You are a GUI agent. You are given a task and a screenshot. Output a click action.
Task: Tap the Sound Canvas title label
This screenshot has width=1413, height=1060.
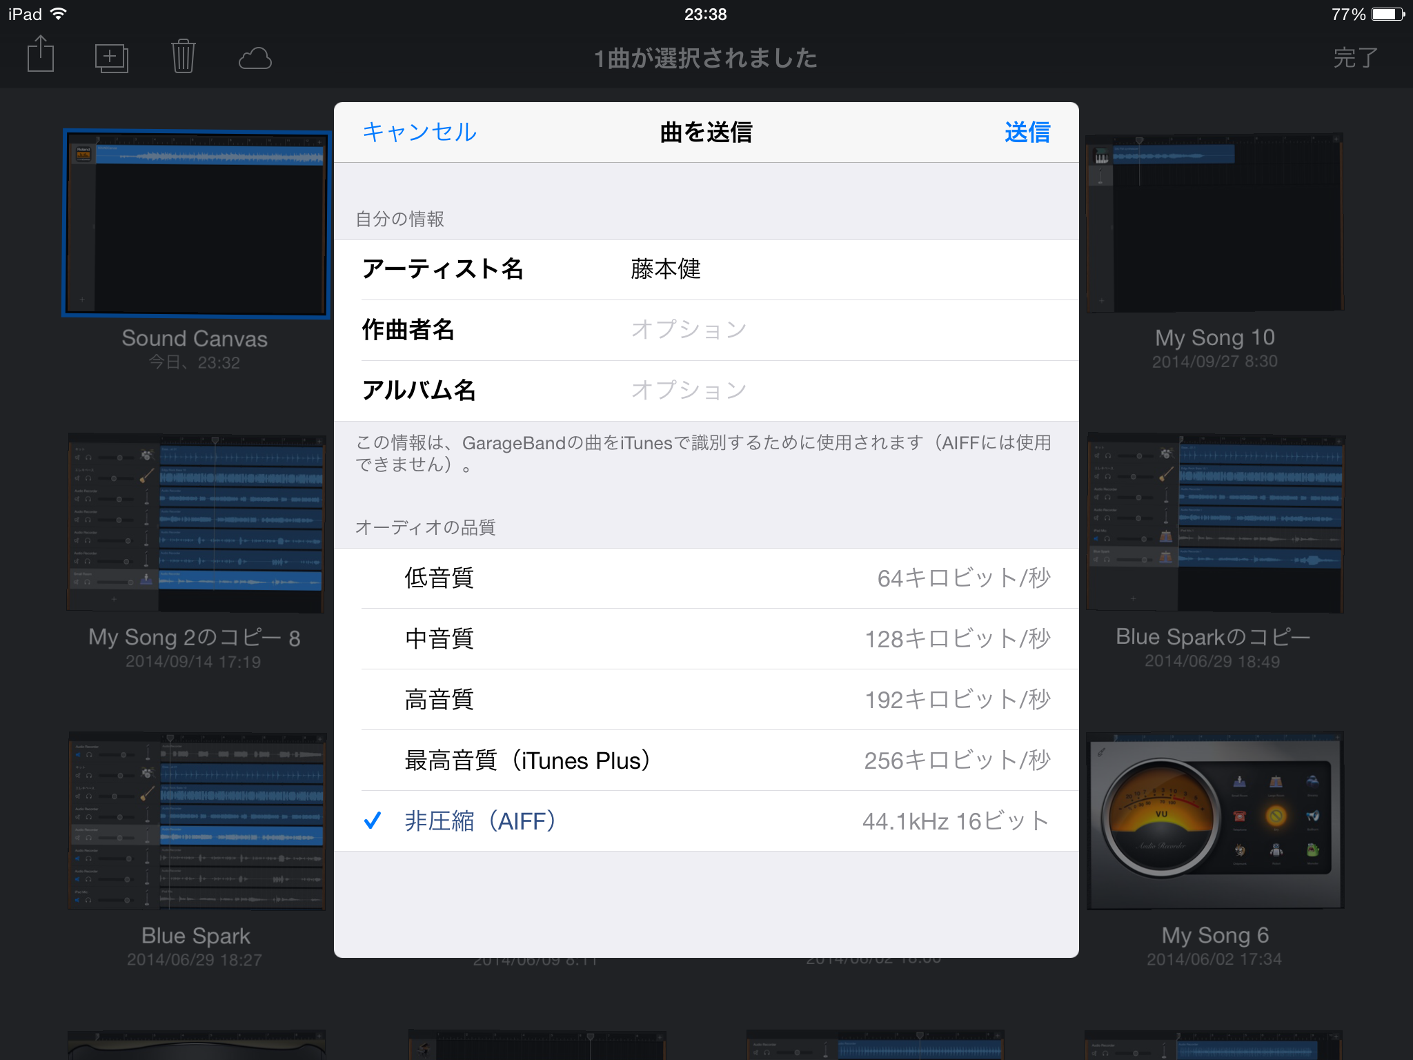coord(195,339)
